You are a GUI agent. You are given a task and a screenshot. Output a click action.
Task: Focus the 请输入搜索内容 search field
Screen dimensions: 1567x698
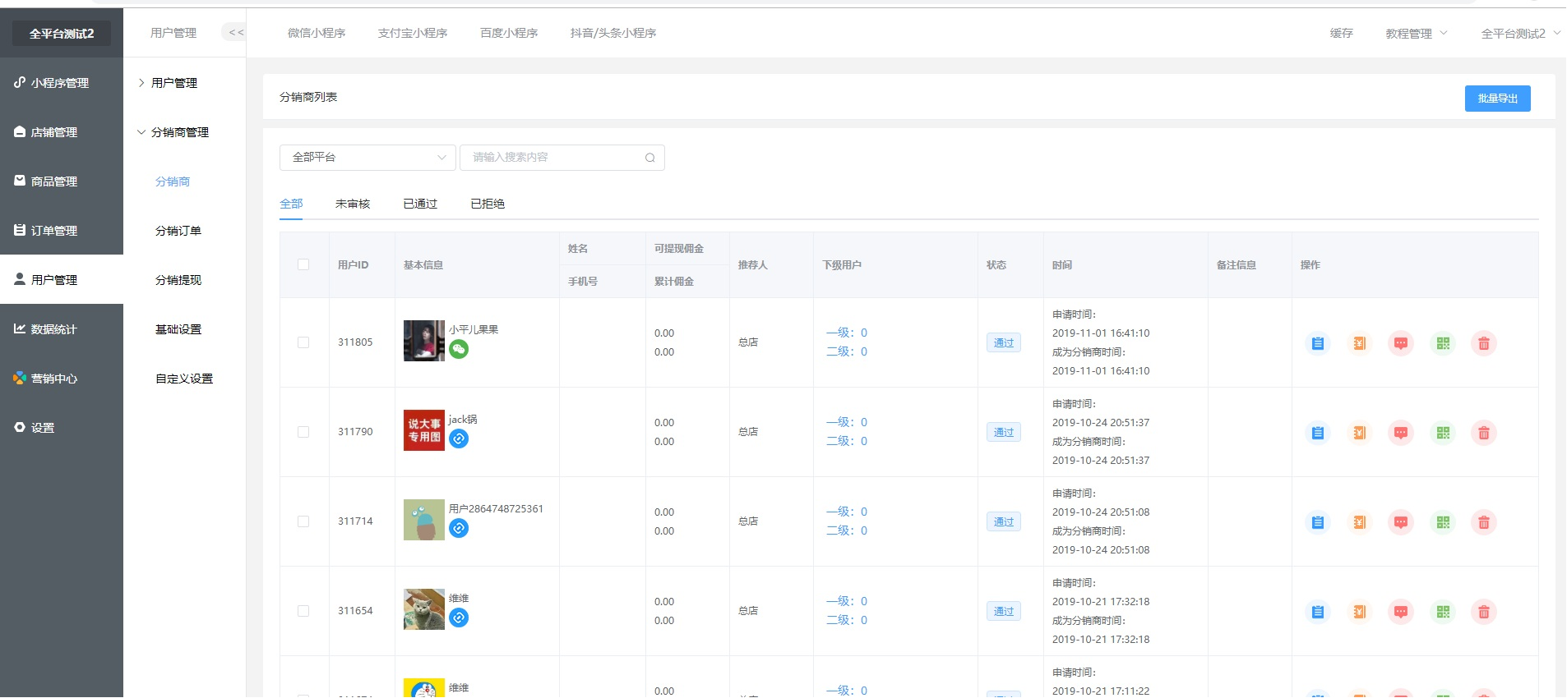coord(562,158)
